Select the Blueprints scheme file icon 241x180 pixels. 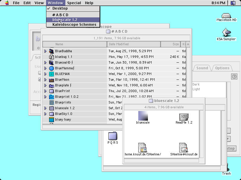51,102
